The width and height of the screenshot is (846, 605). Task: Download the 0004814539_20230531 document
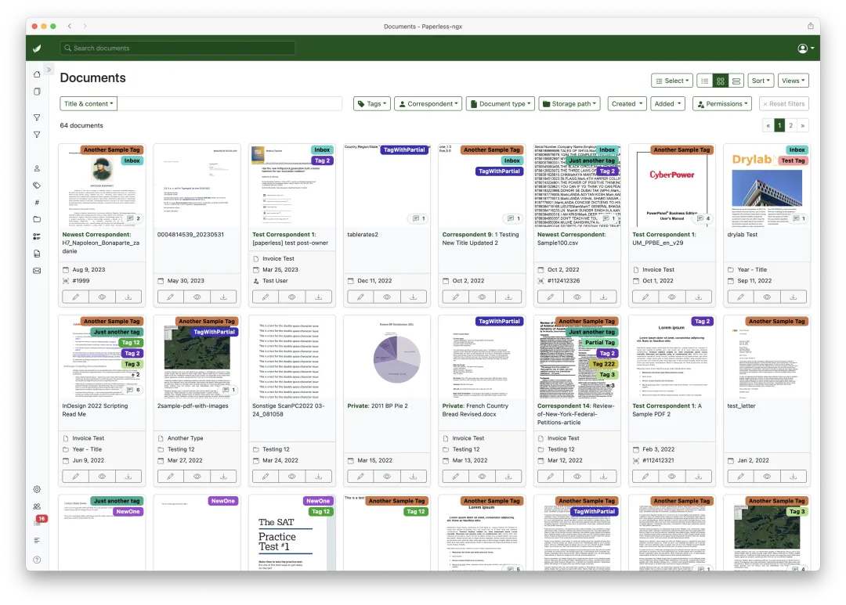point(223,297)
